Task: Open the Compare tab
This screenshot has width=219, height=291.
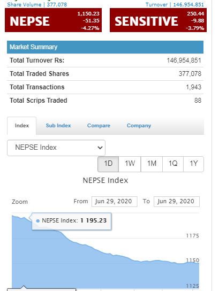Action: [x=99, y=126]
